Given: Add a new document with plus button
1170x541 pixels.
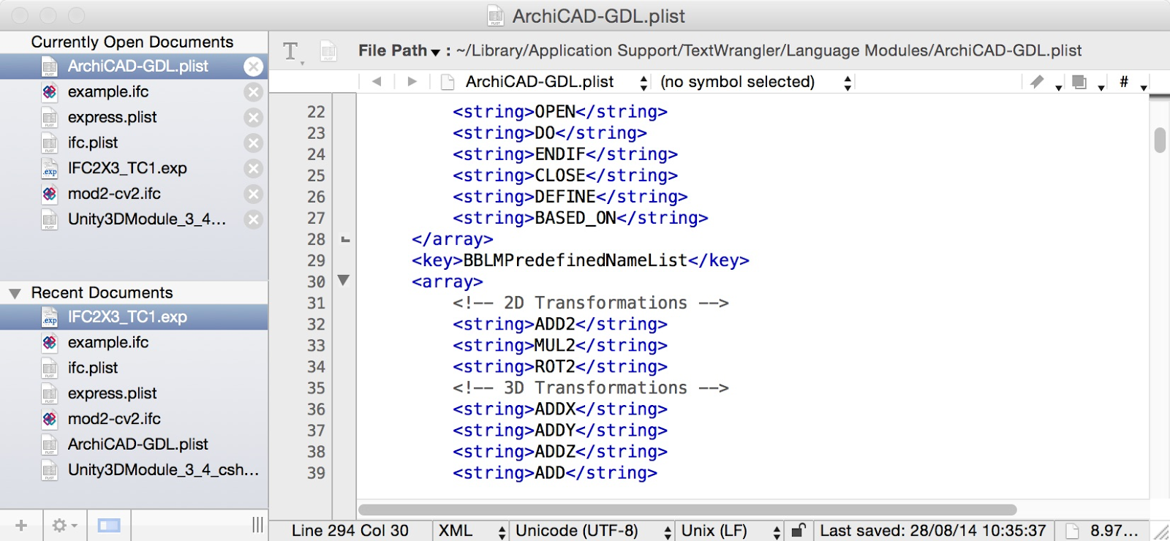Looking at the screenshot, I should tap(21, 526).
